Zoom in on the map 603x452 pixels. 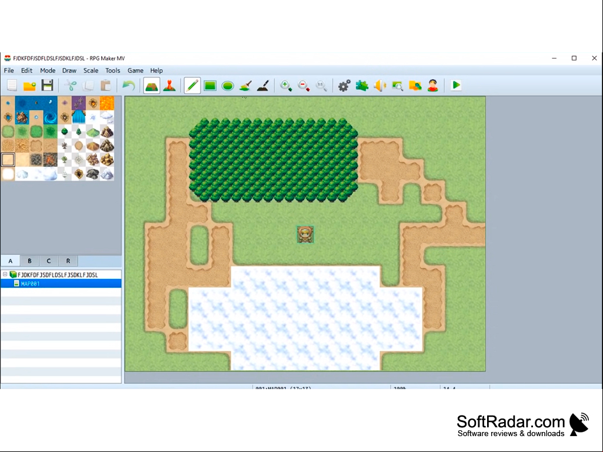click(286, 85)
